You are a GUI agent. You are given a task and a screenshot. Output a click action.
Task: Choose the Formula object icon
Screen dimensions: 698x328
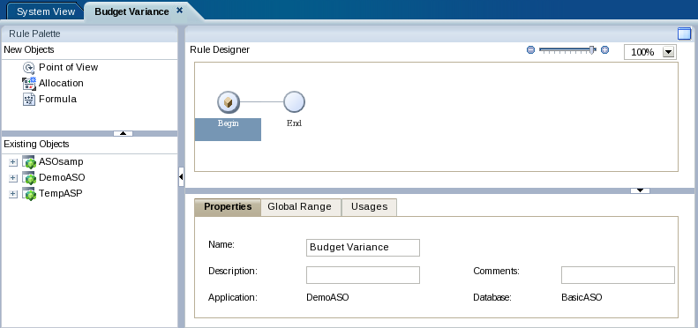pos(29,100)
